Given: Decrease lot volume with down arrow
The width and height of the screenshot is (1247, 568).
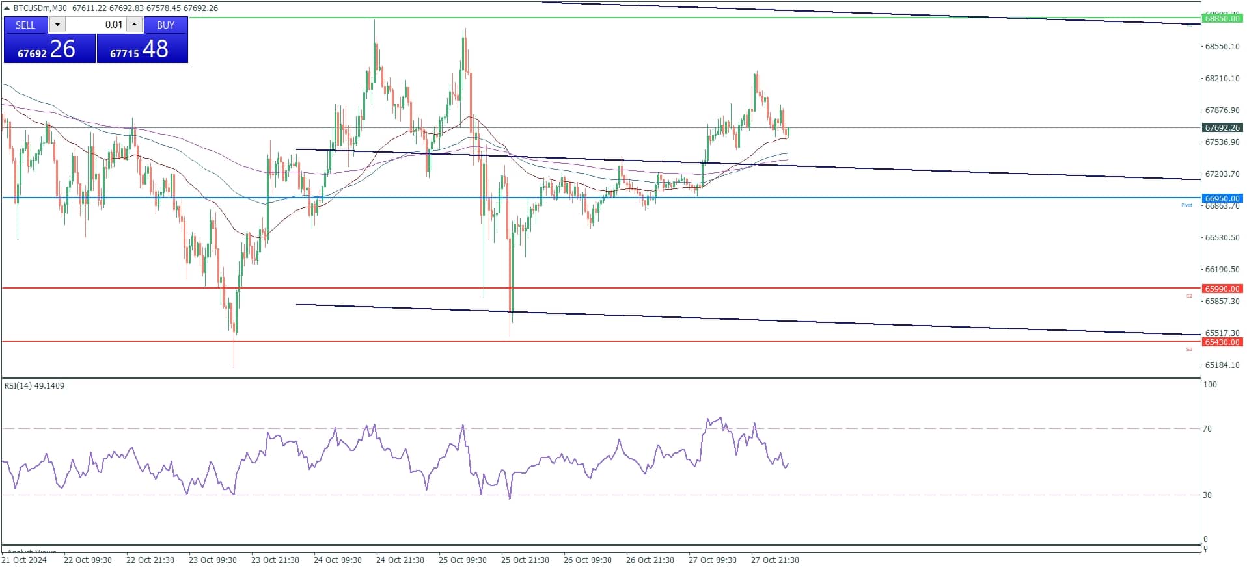Looking at the screenshot, I should 57,25.
